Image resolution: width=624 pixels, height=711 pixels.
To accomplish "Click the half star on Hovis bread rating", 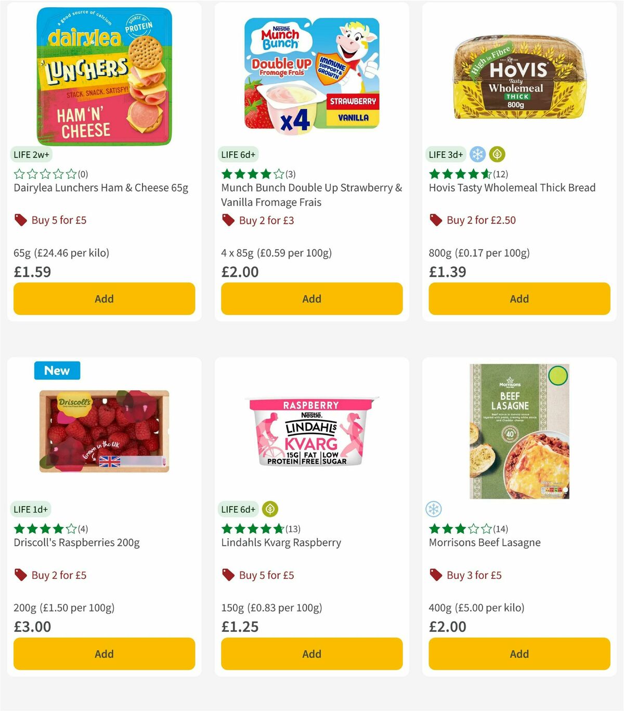I will click(x=486, y=174).
